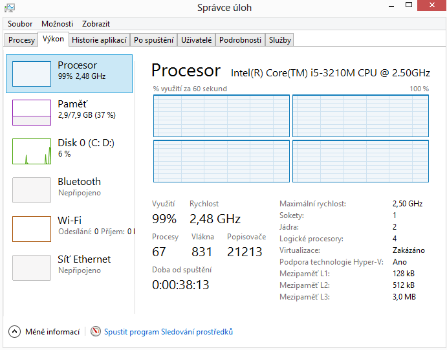Switch to the Procesy tab
Screen dimensions: 447x350
[21, 40]
